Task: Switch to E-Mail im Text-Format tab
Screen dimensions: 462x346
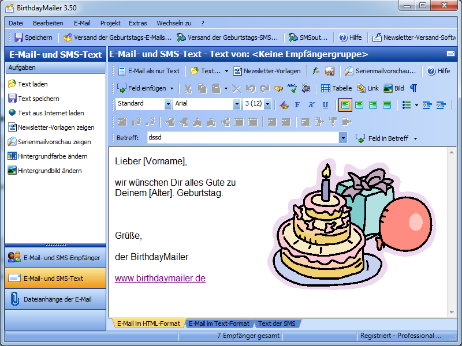Action: (219, 324)
